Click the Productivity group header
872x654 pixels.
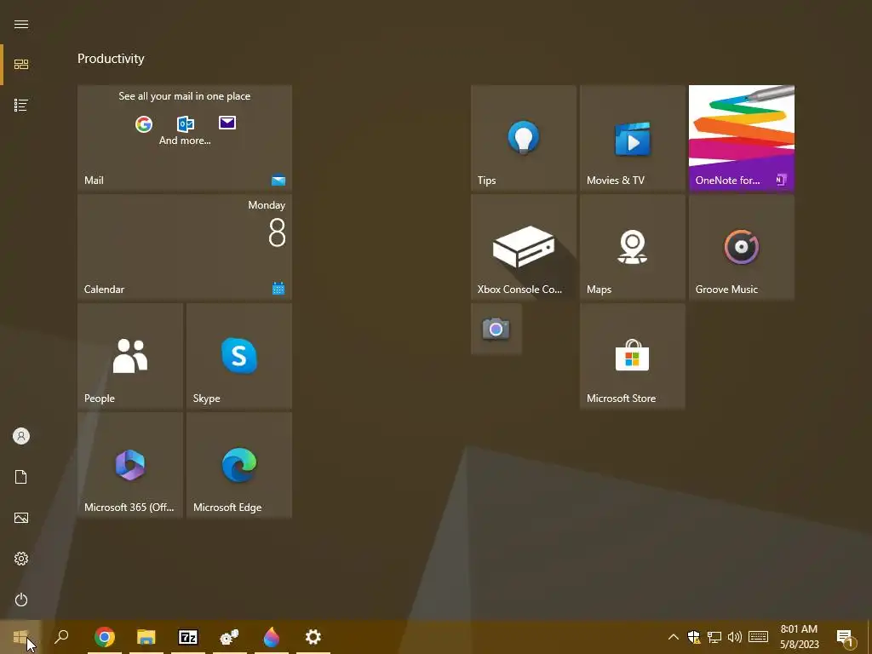111,59
